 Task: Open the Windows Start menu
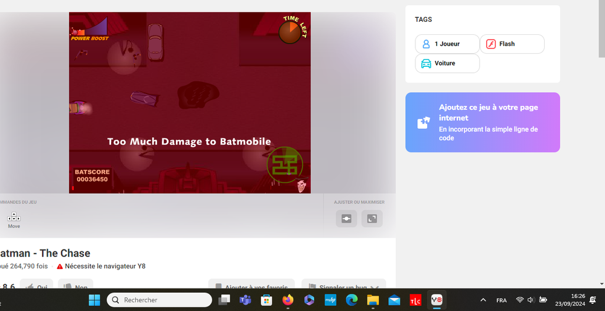[x=94, y=300]
